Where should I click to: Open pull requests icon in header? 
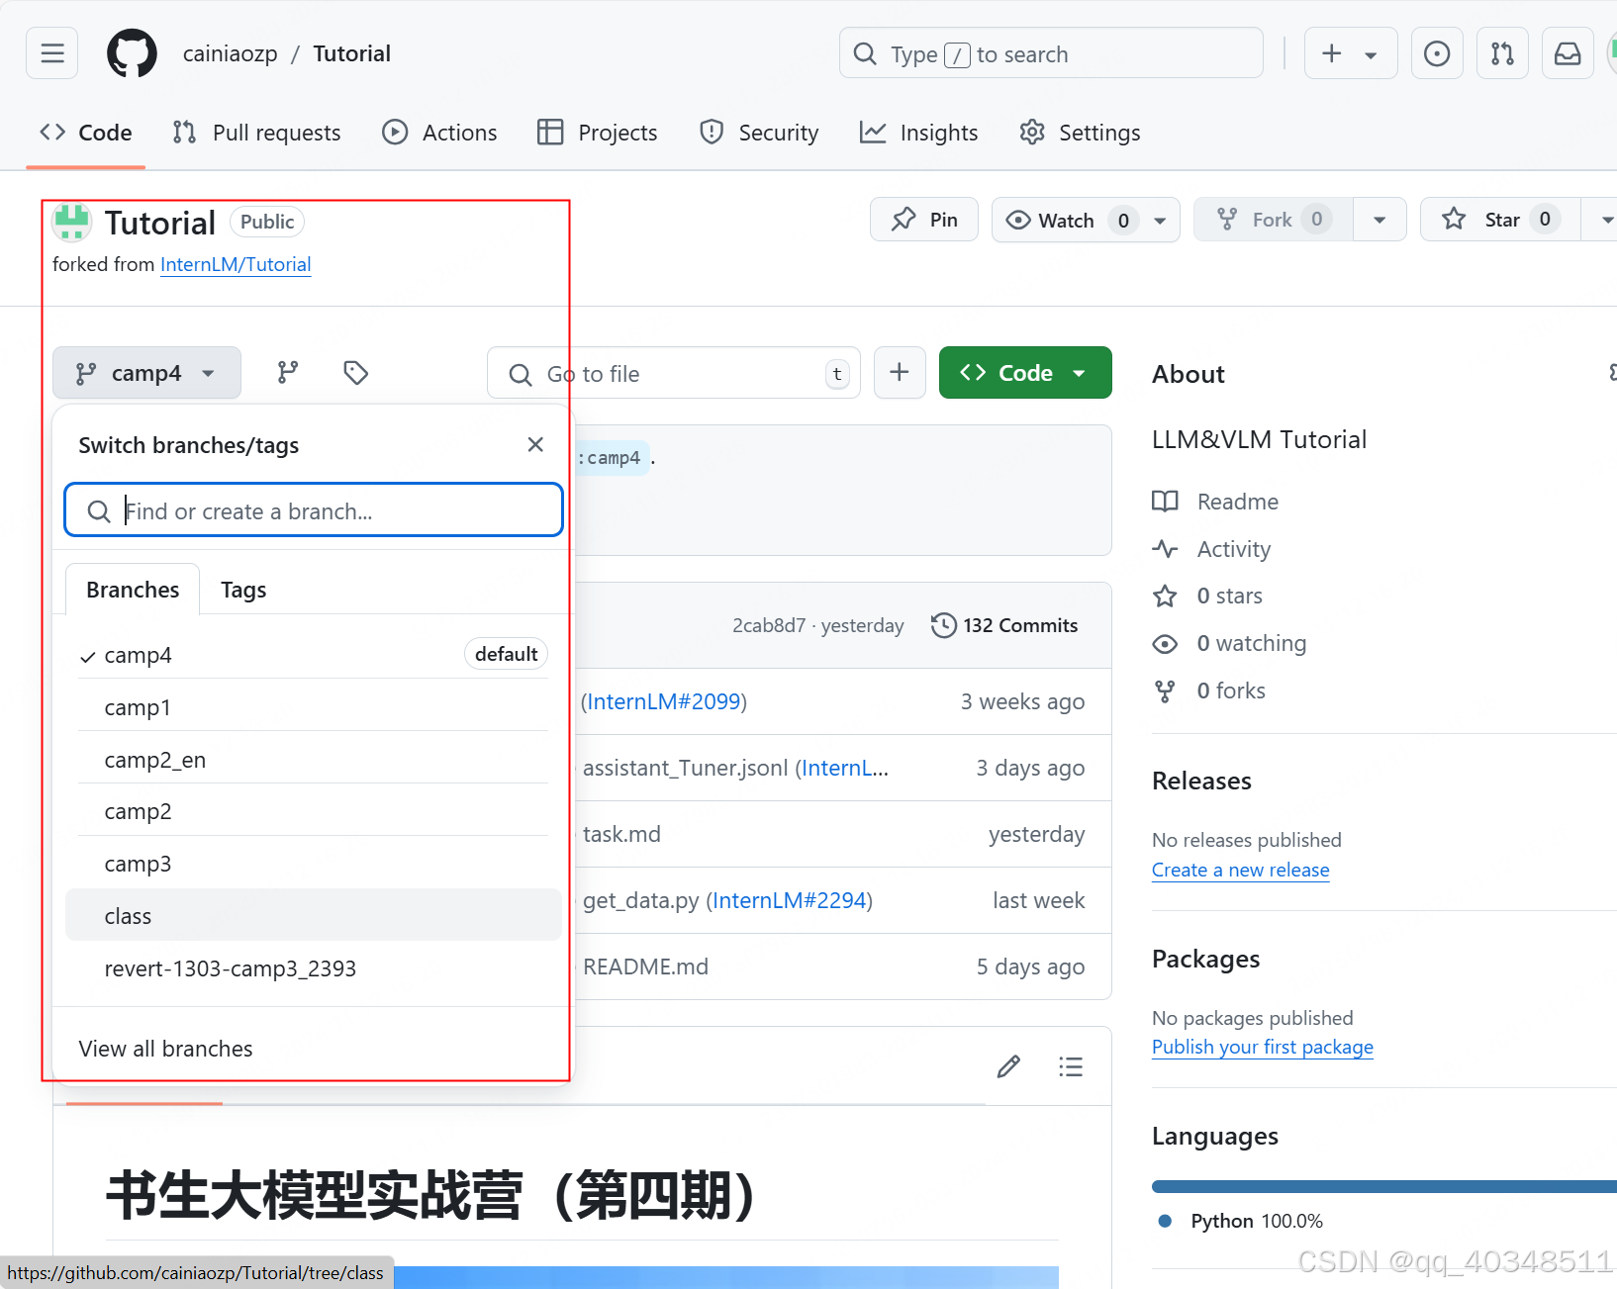[x=1502, y=53]
